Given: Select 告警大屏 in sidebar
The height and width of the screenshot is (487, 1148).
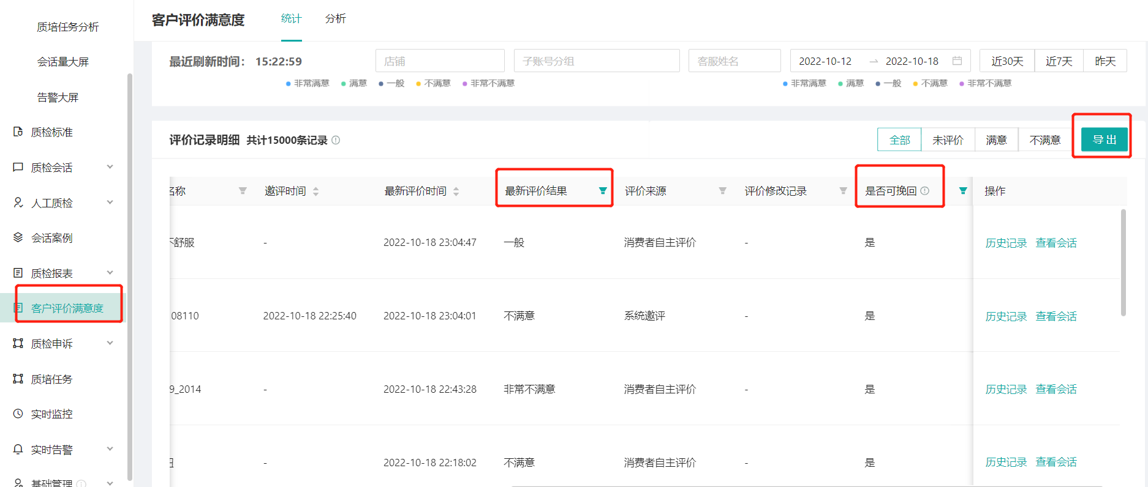Looking at the screenshot, I should pyautogui.click(x=58, y=97).
